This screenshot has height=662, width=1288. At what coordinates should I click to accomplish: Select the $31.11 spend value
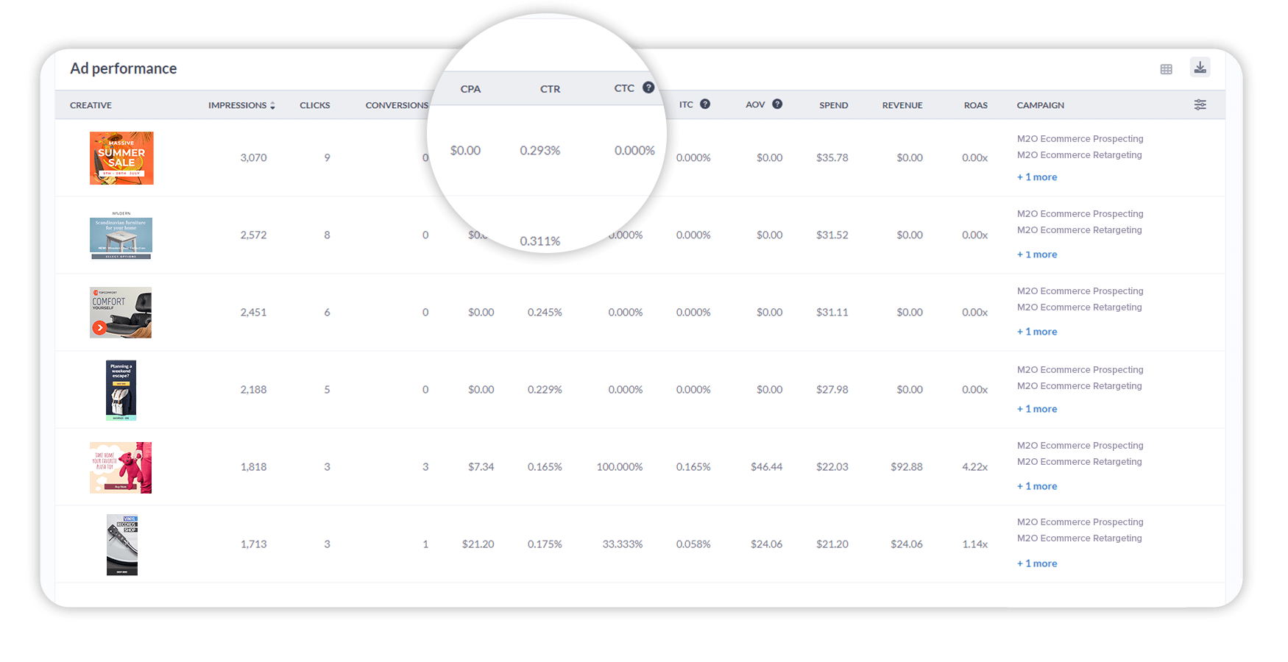tap(832, 312)
